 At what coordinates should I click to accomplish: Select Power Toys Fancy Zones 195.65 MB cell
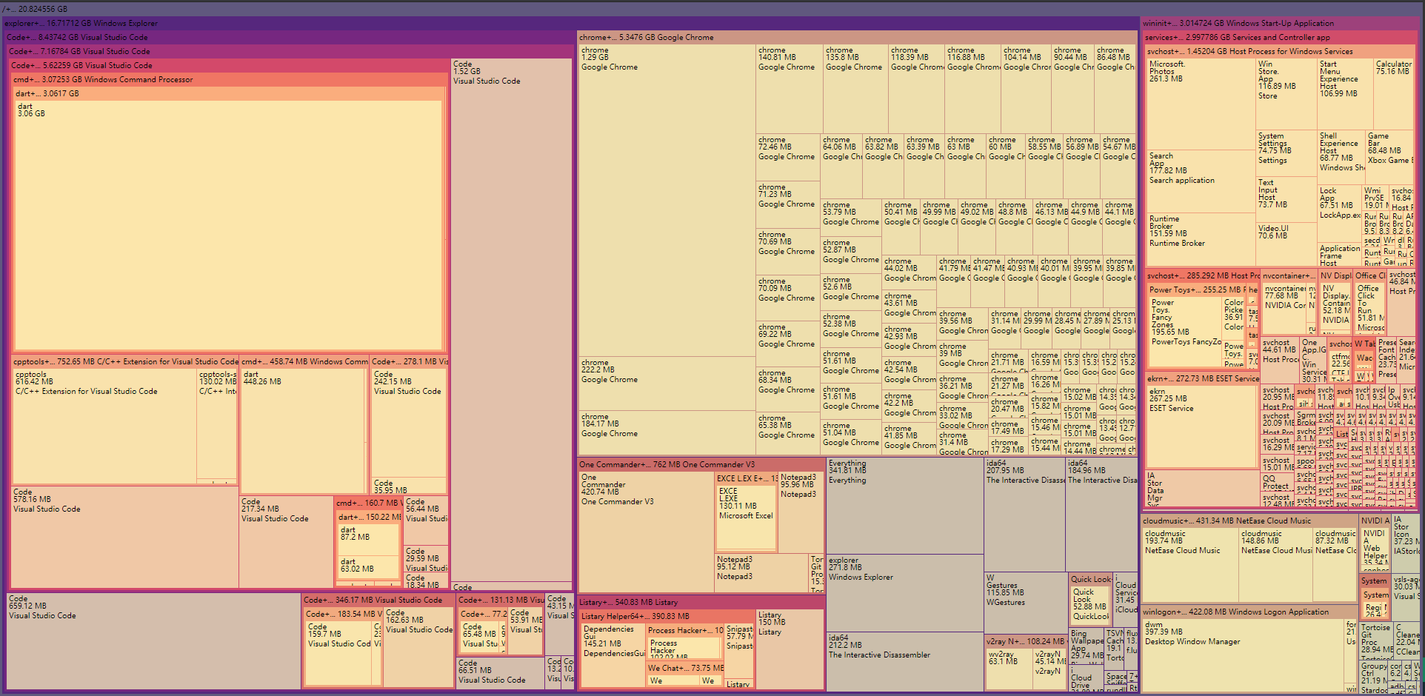click(1185, 331)
